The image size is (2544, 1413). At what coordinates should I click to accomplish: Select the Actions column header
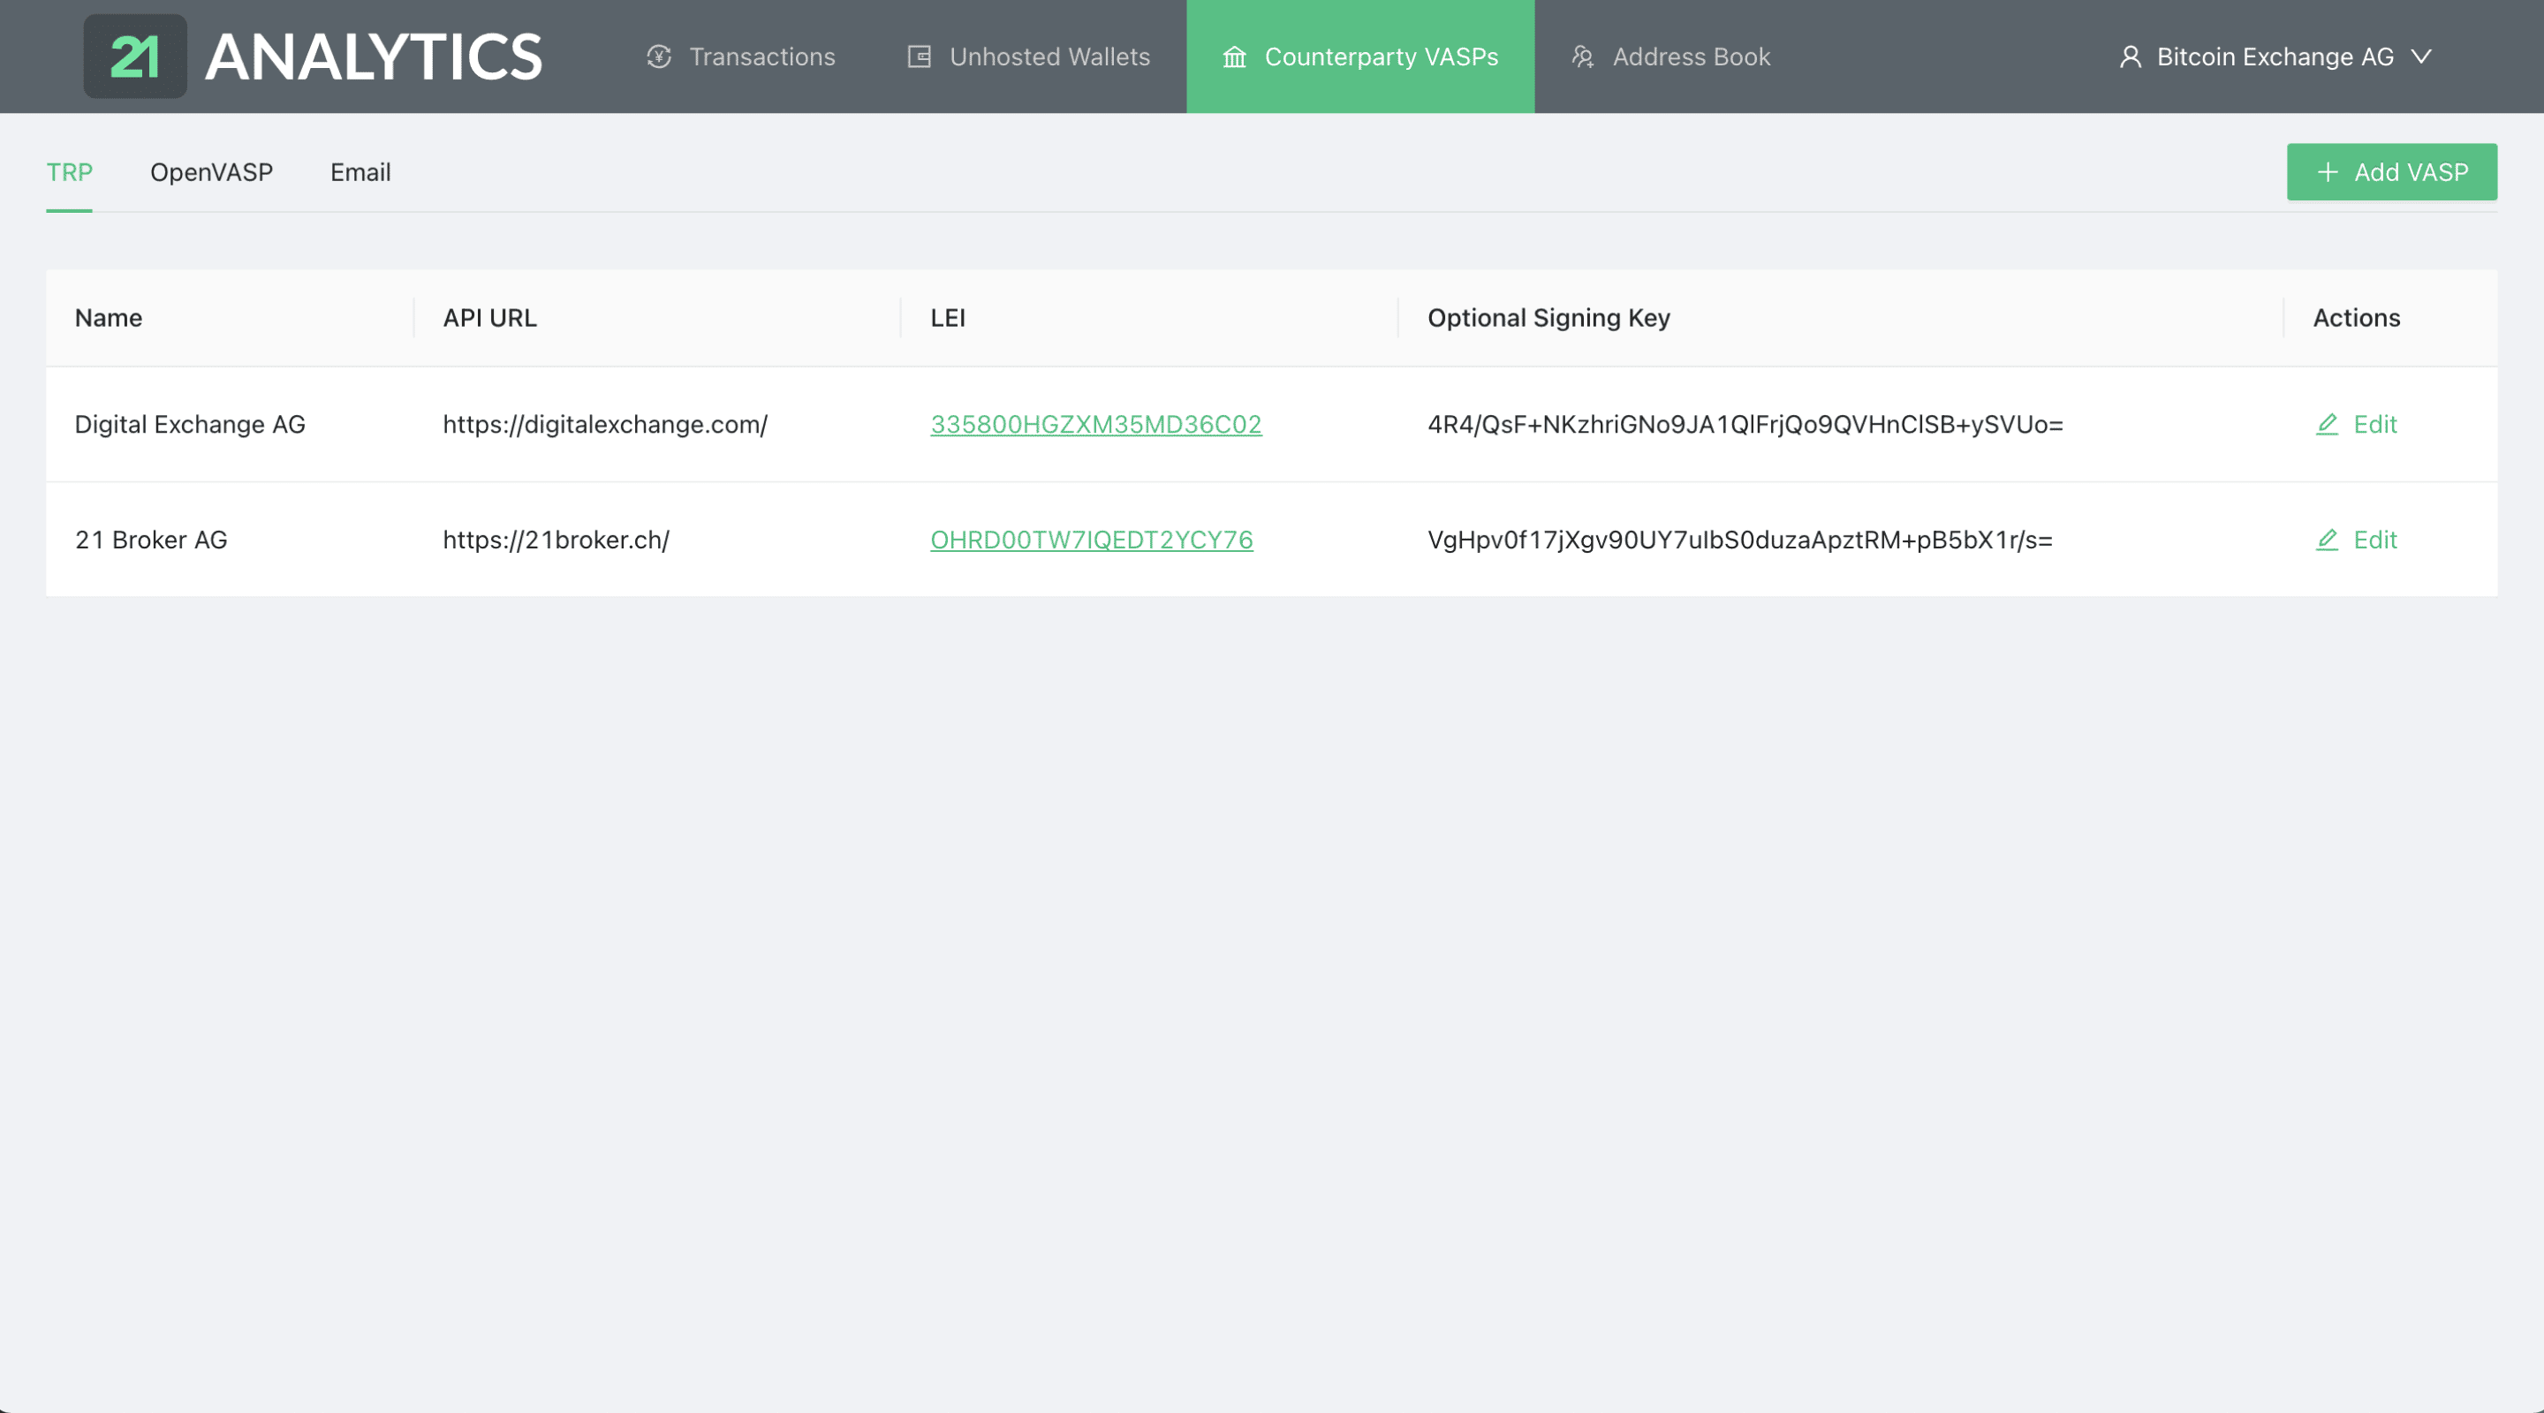pyautogui.click(x=2356, y=319)
